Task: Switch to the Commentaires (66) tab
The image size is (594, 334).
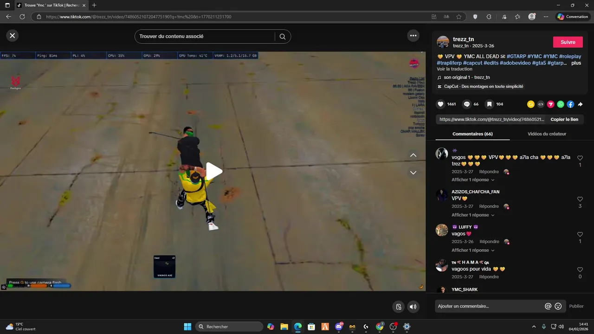Action: [x=472, y=134]
